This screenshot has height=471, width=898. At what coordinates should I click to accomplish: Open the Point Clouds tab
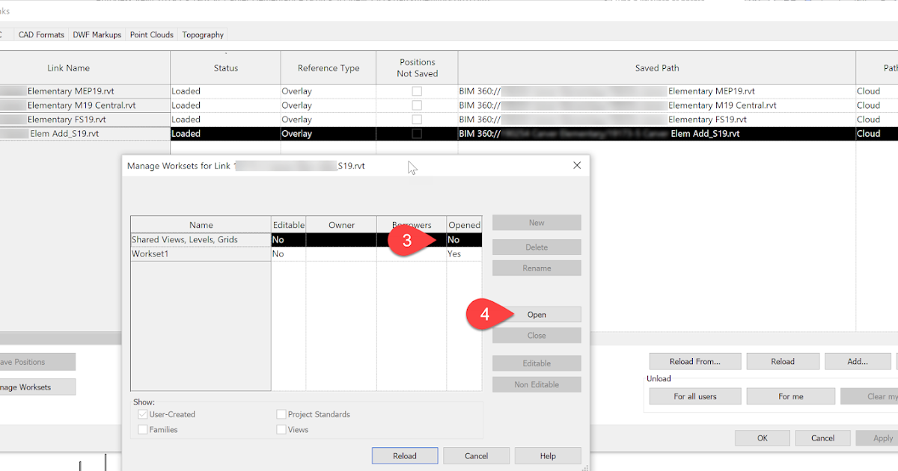click(151, 34)
